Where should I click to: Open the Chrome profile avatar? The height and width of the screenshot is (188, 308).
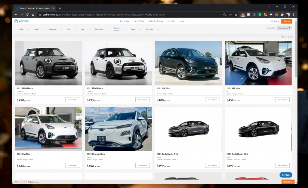point(288,14)
